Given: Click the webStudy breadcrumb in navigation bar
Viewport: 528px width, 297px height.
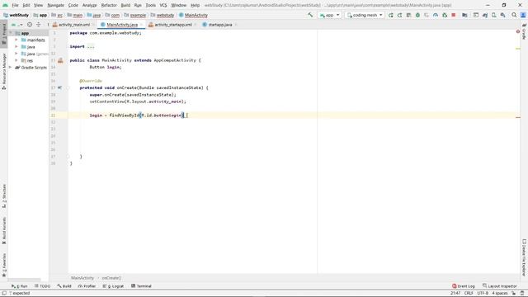Looking at the screenshot, I should tap(16, 15).
